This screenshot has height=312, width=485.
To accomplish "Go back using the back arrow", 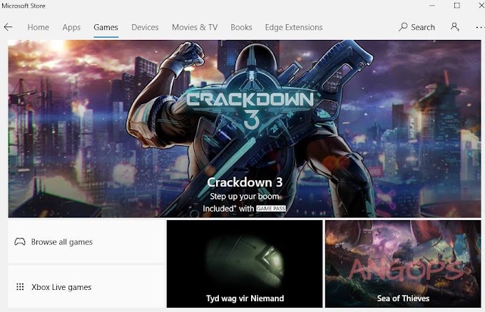I will [x=8, y=27].
